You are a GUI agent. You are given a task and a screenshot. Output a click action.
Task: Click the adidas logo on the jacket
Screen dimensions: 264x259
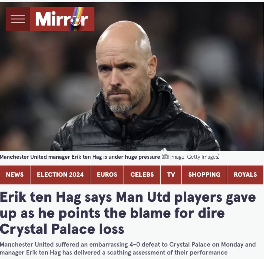(x=164, y=150)
